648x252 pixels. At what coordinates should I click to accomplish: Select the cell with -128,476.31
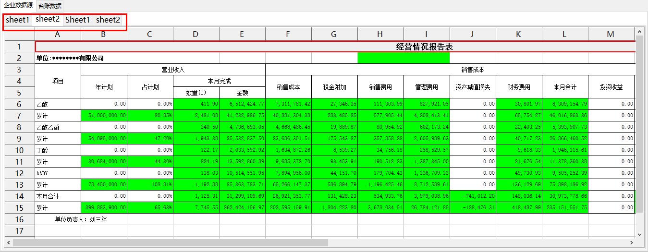[473, 208]
